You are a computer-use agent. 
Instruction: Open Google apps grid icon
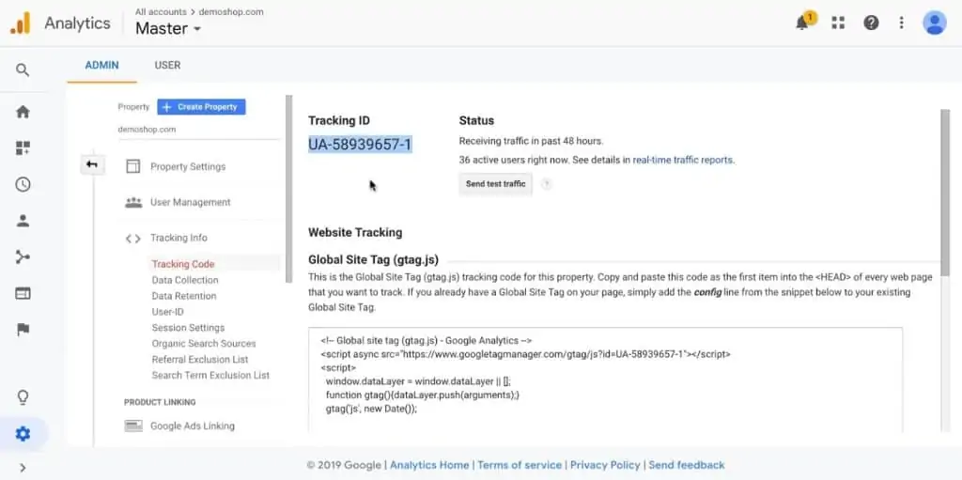[837, 23]
